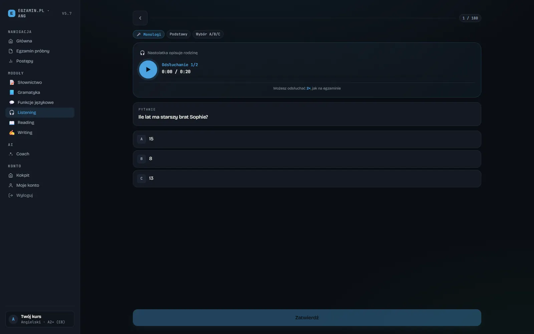This screenshot has height=334, width=534.
Task: Select answer C: 13
Action: point(307,178)
